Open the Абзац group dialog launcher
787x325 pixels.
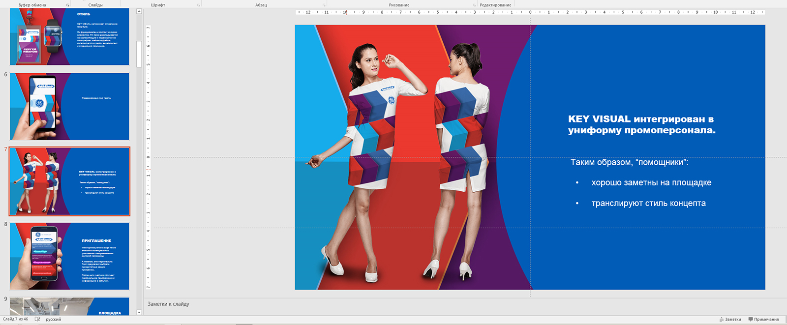tap(324, 5)
